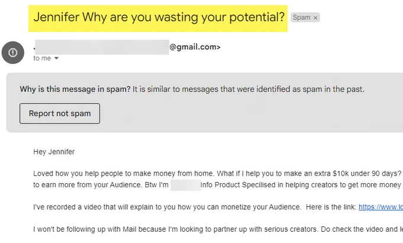Click the line starting 'I won't be following up'
The width and height of the screenshot is (403, 243).
pyautogui.click(x=218, y=229)
